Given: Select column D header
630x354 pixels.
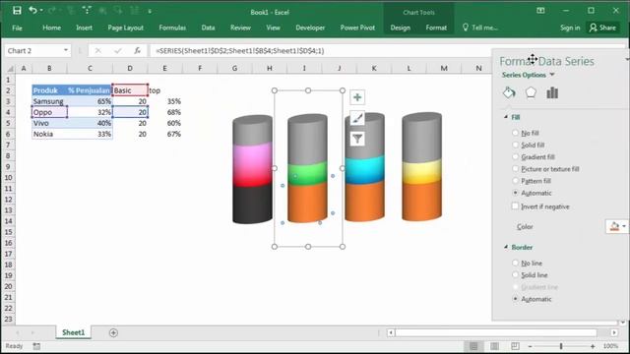Looking at the screenshot, I should (130, 69).
